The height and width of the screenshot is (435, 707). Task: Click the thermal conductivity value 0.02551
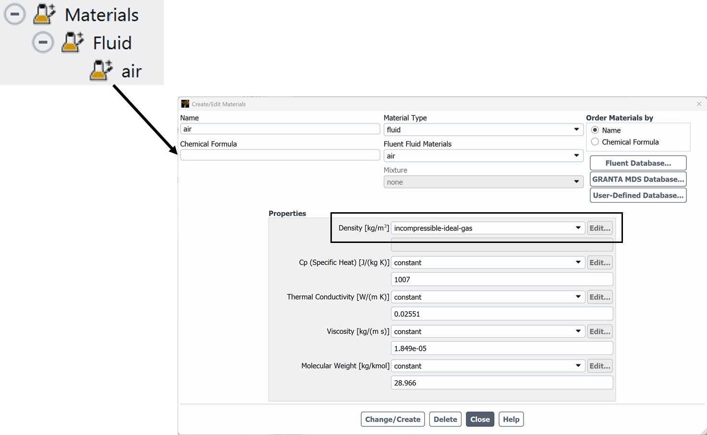(502, 314)
